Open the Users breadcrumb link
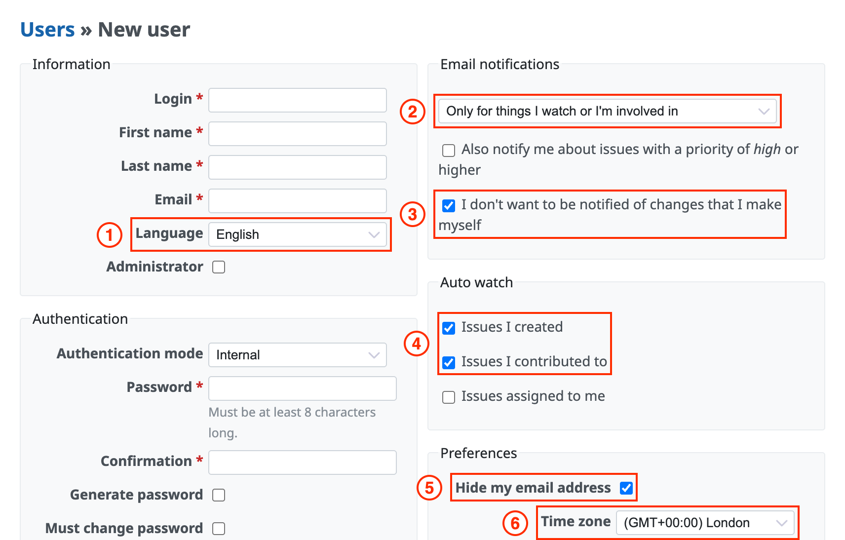Screen dimensions: 845x540 [x=47, y=30]
